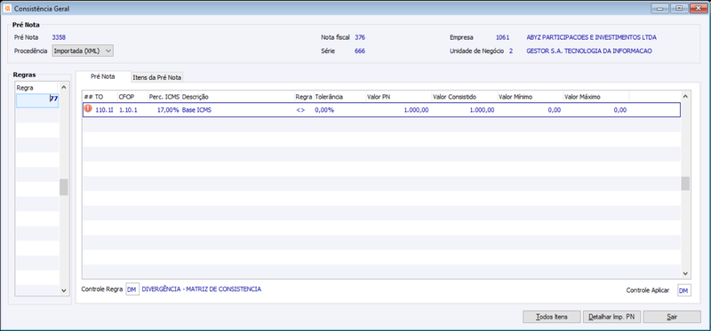The width and height of the screenshot is (711, 331).
Task: Click the Consistência Geral window title icon
Action: 7,8
